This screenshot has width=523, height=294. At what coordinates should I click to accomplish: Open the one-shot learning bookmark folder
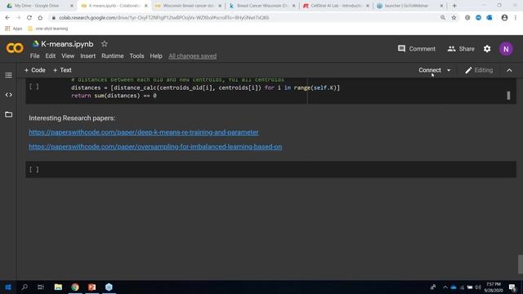pyautogui.click(x=48, y=29)
